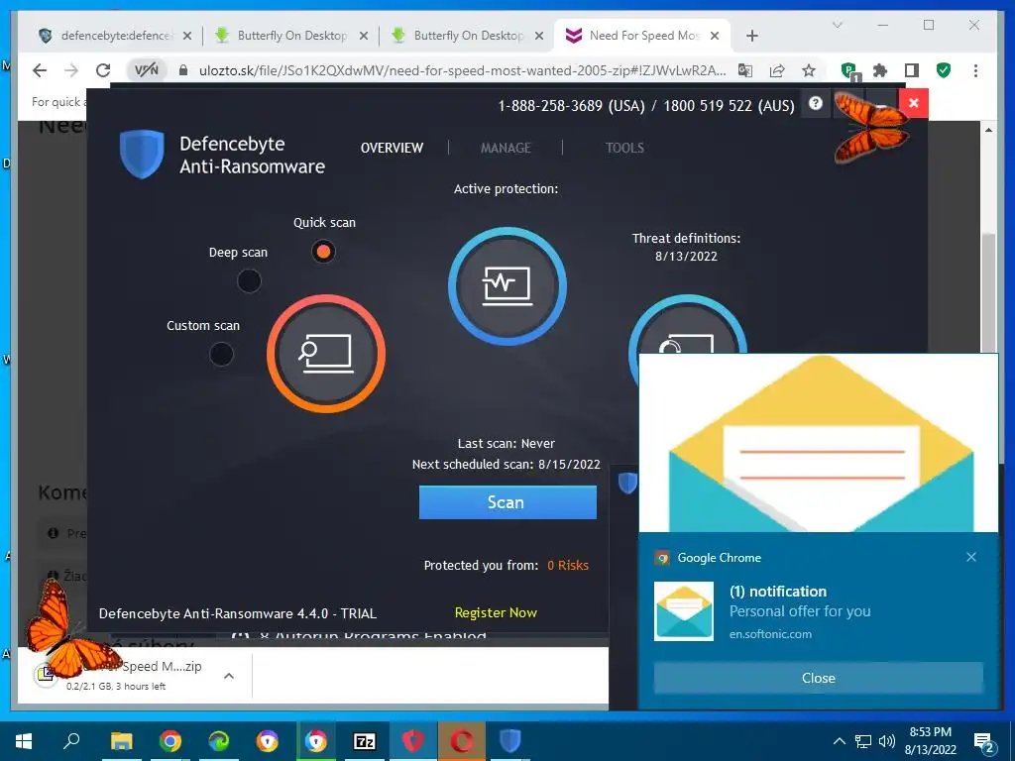Click the network tray icon
The image size is (1015, 761).
tap(863, 741)
